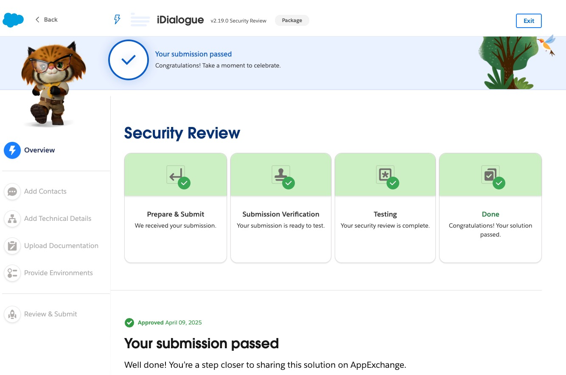Open the Overview step
566x375 pixels.
(30, 150)
